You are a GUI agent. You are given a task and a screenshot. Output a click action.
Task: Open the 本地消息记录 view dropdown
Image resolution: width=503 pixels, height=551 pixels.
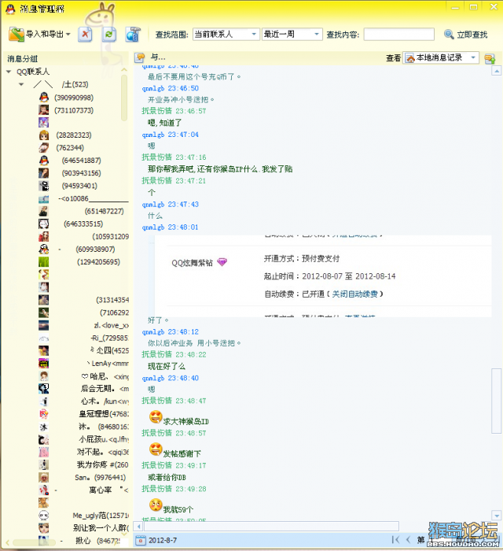[441, 57]
